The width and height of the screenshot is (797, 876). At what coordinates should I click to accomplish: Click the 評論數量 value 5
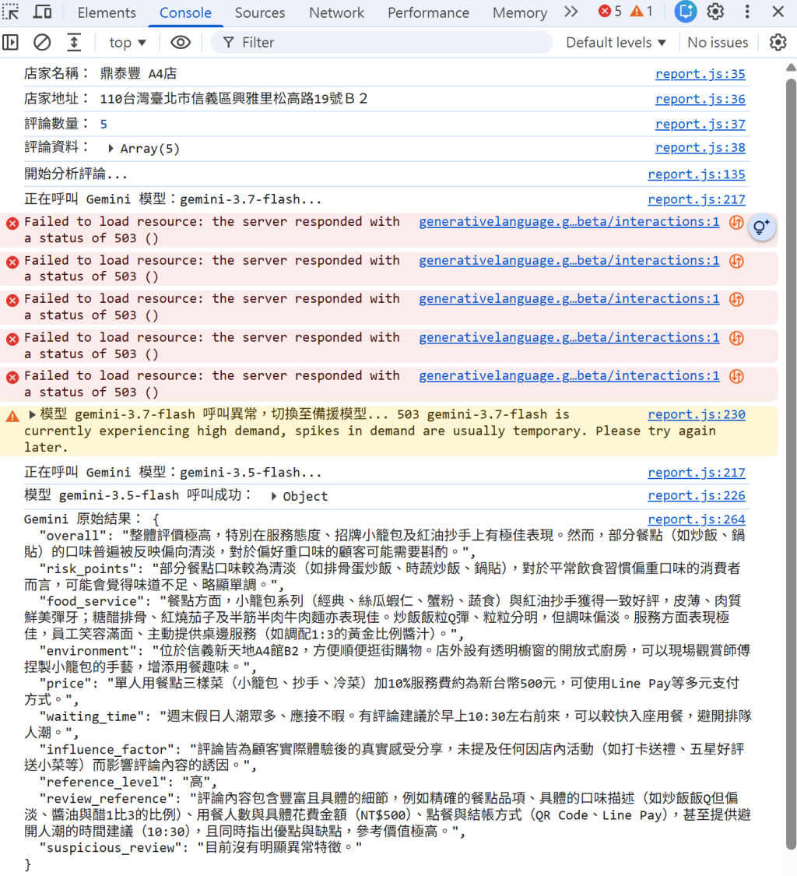coord(104,124)
